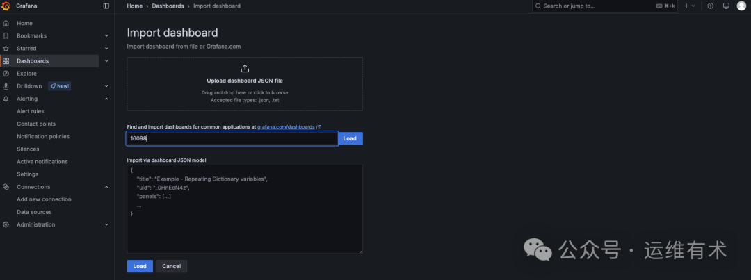751x280 pixels.
Task: Click the upload arrow icon
Action: pos(245,69)
